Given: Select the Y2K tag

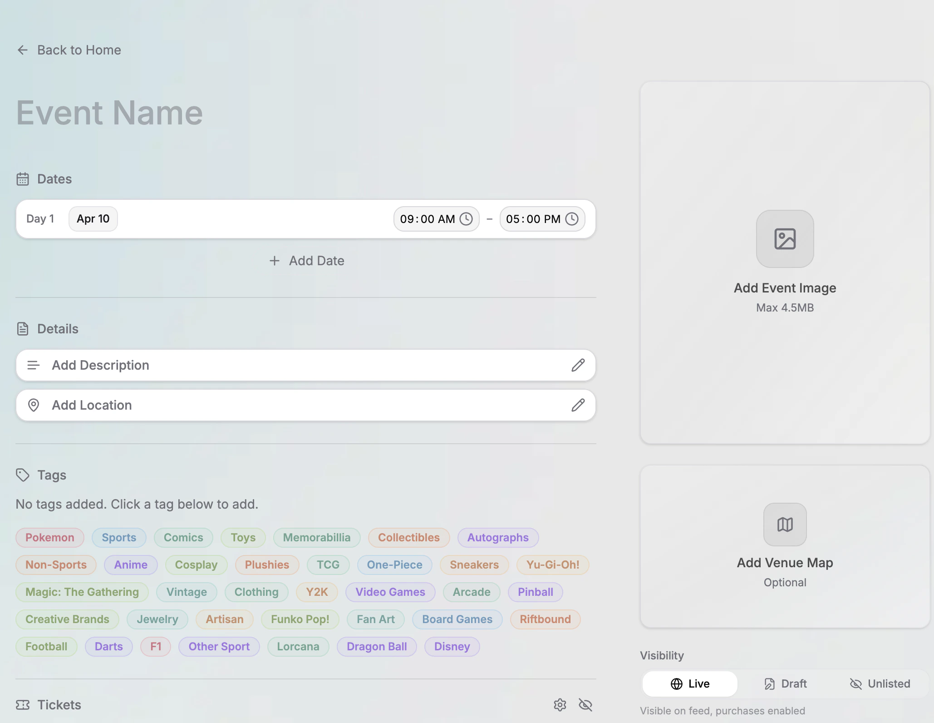Looking at the screenshot, I should (x=317, y=592).
